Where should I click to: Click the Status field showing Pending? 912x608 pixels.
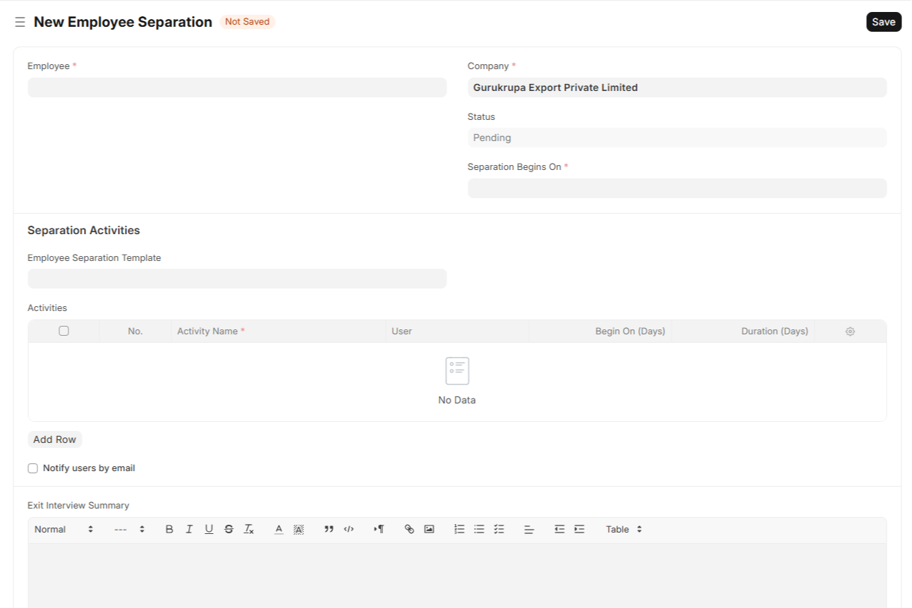(x=677, y=138)
